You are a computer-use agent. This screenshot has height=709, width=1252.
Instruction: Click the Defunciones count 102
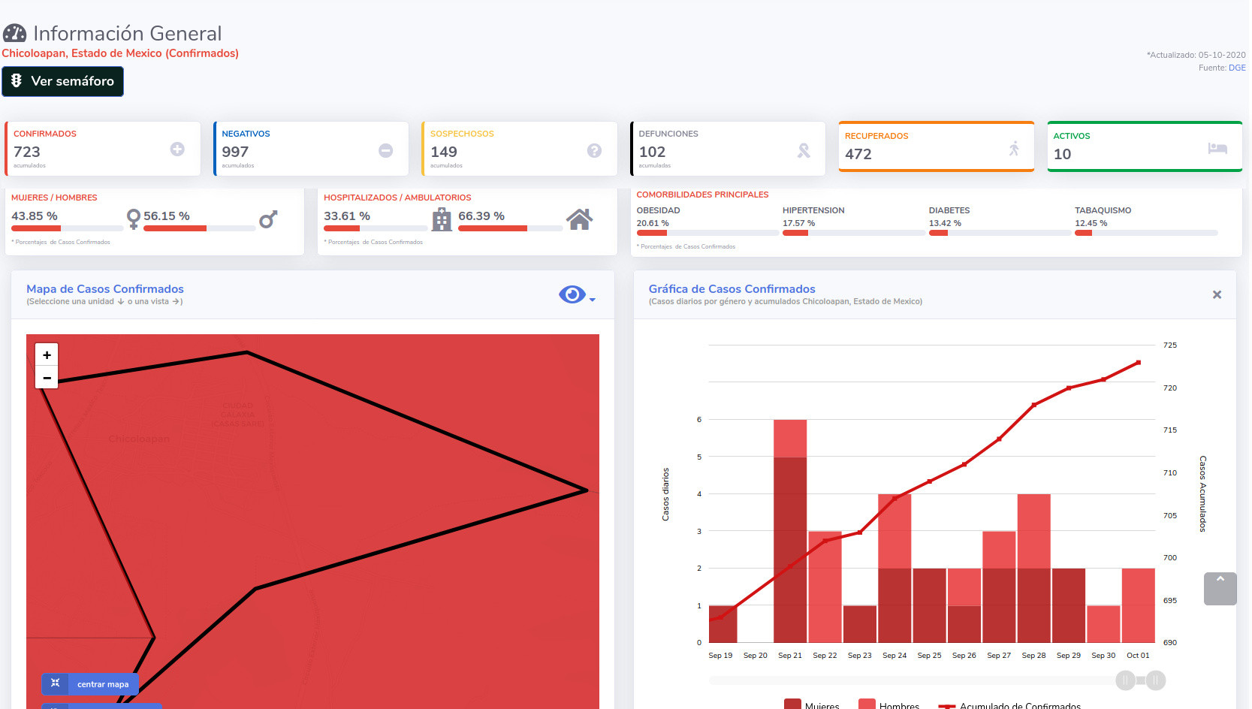click(653, 152)
